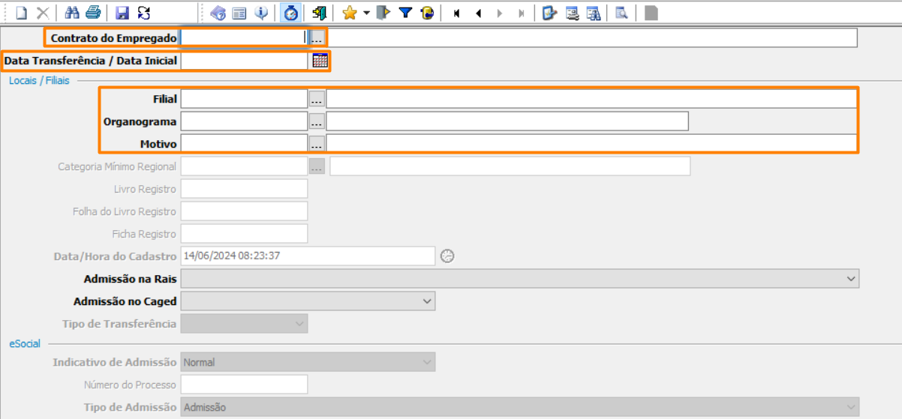The image size is (902, 419).
Task: Click the Categoria Mínimo Regional code field
Action: tap(244, 166)
